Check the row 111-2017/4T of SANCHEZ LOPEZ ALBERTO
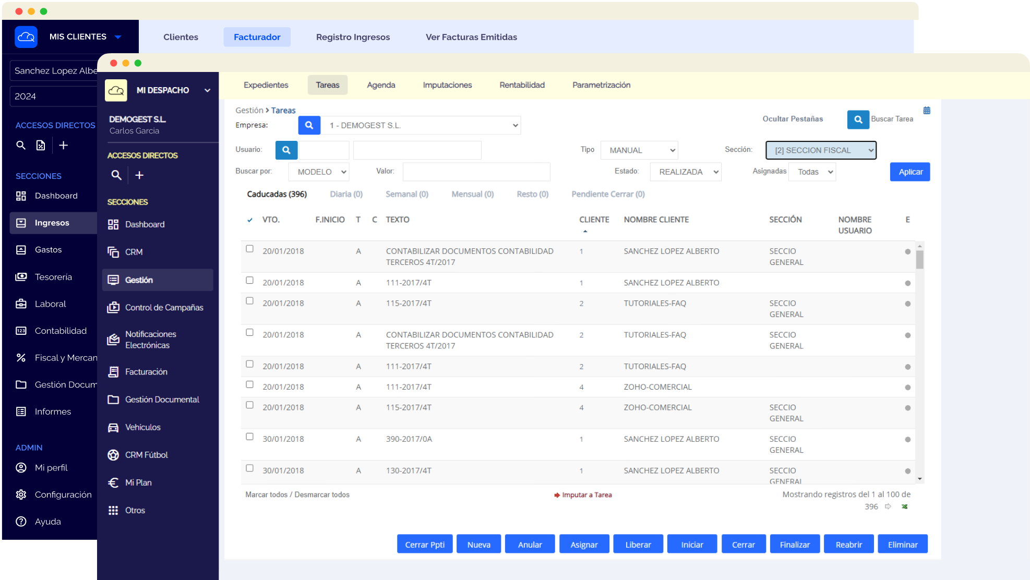This screenshot has height=580, width=1030. point(249,280)
